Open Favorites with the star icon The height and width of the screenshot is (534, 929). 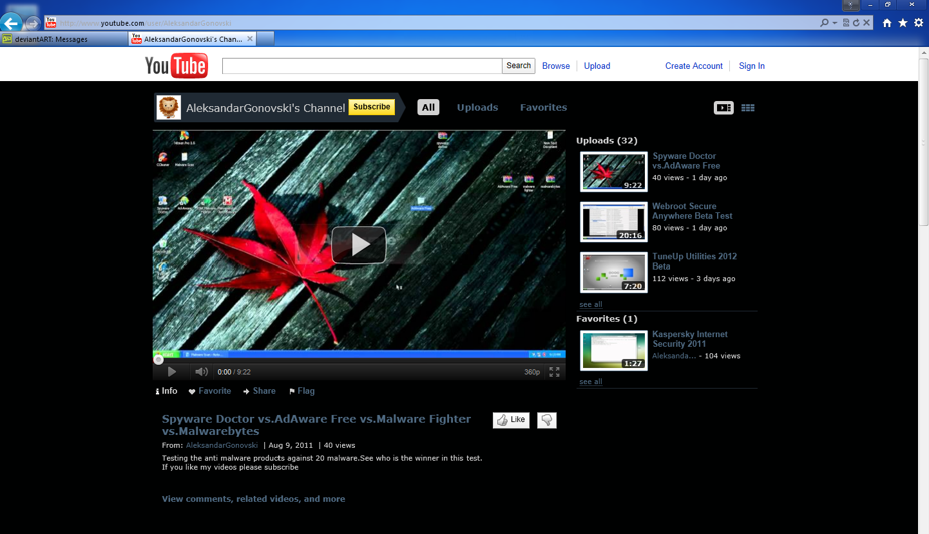pos(903,23)
